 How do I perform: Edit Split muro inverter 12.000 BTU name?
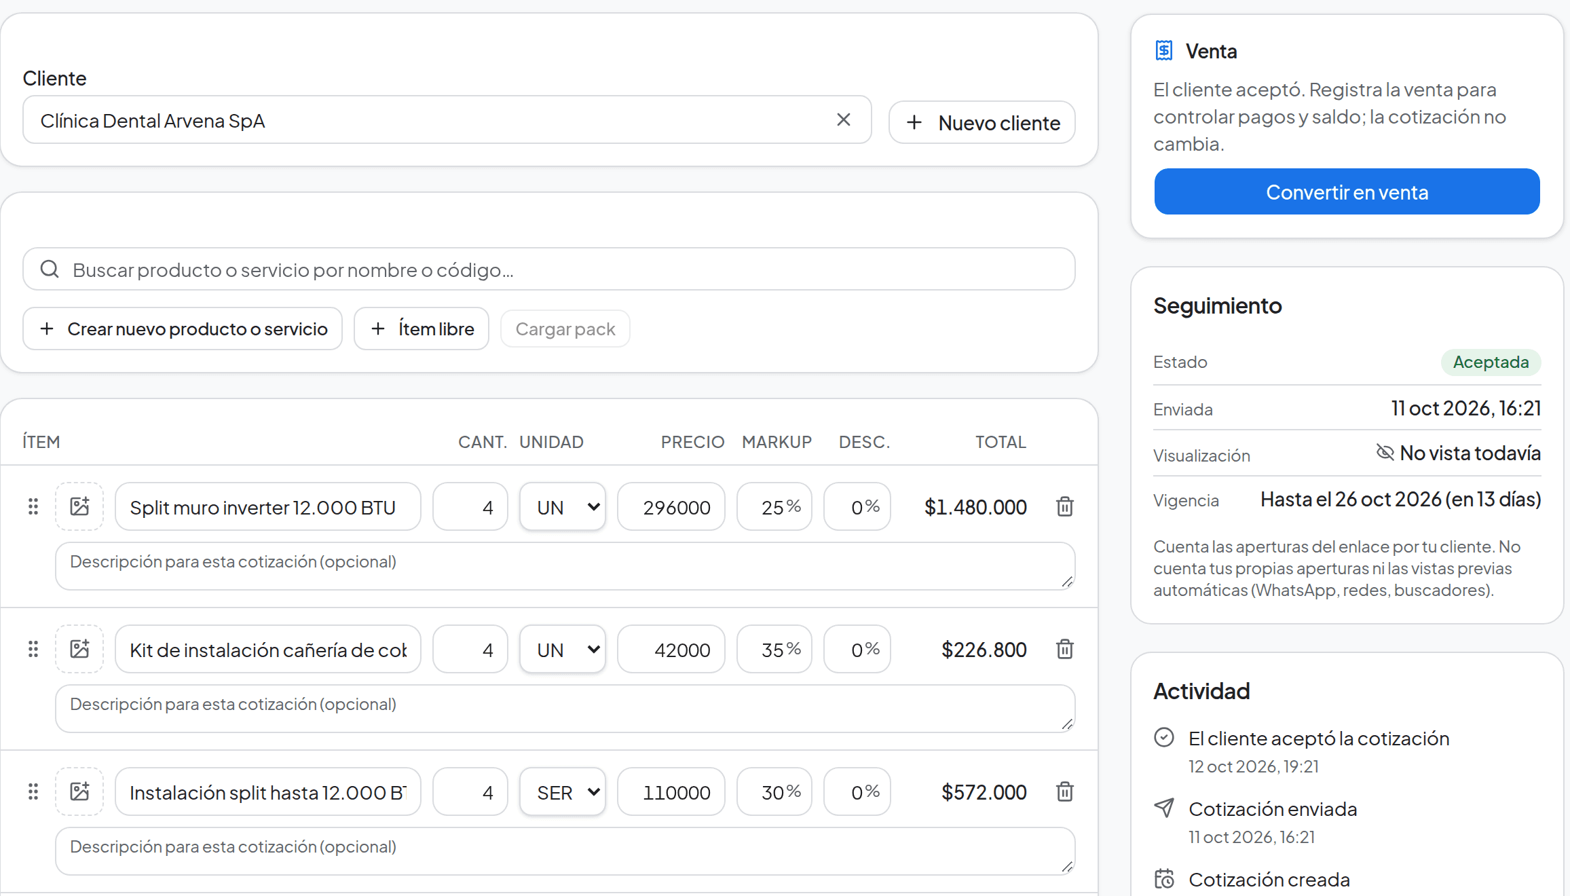[x=268, y=506]
